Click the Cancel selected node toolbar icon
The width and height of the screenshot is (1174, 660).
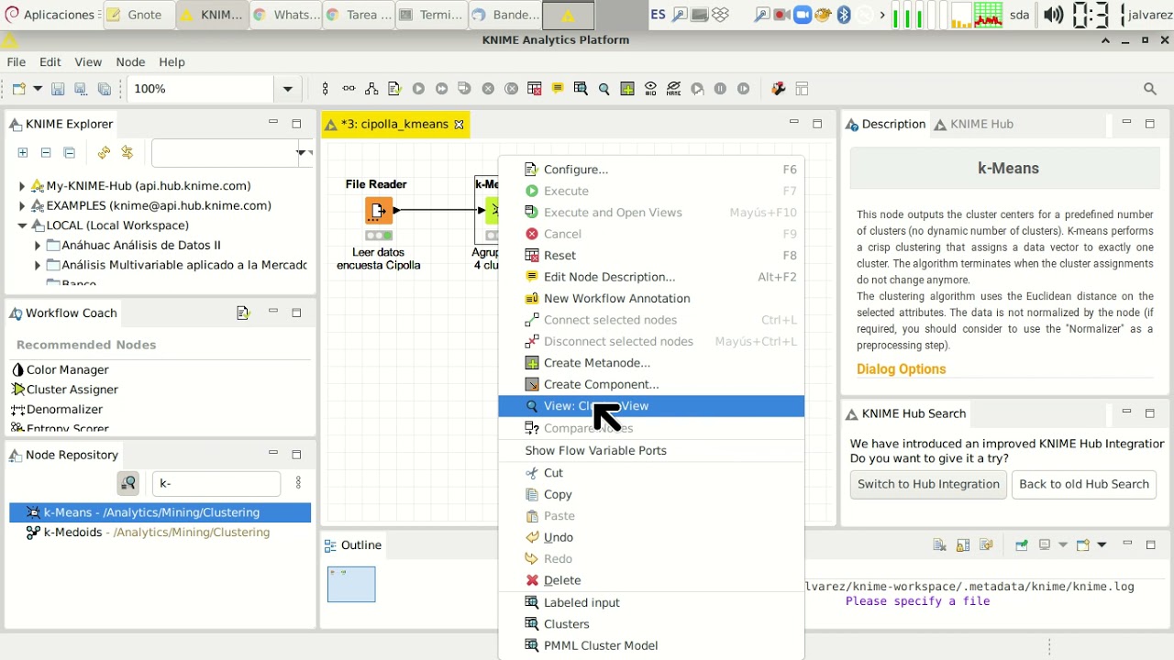[x=488, y=89]
